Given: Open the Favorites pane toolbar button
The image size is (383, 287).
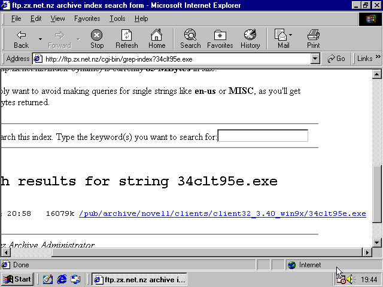Looking at the screenshot, I should click(x=220, y=39).
